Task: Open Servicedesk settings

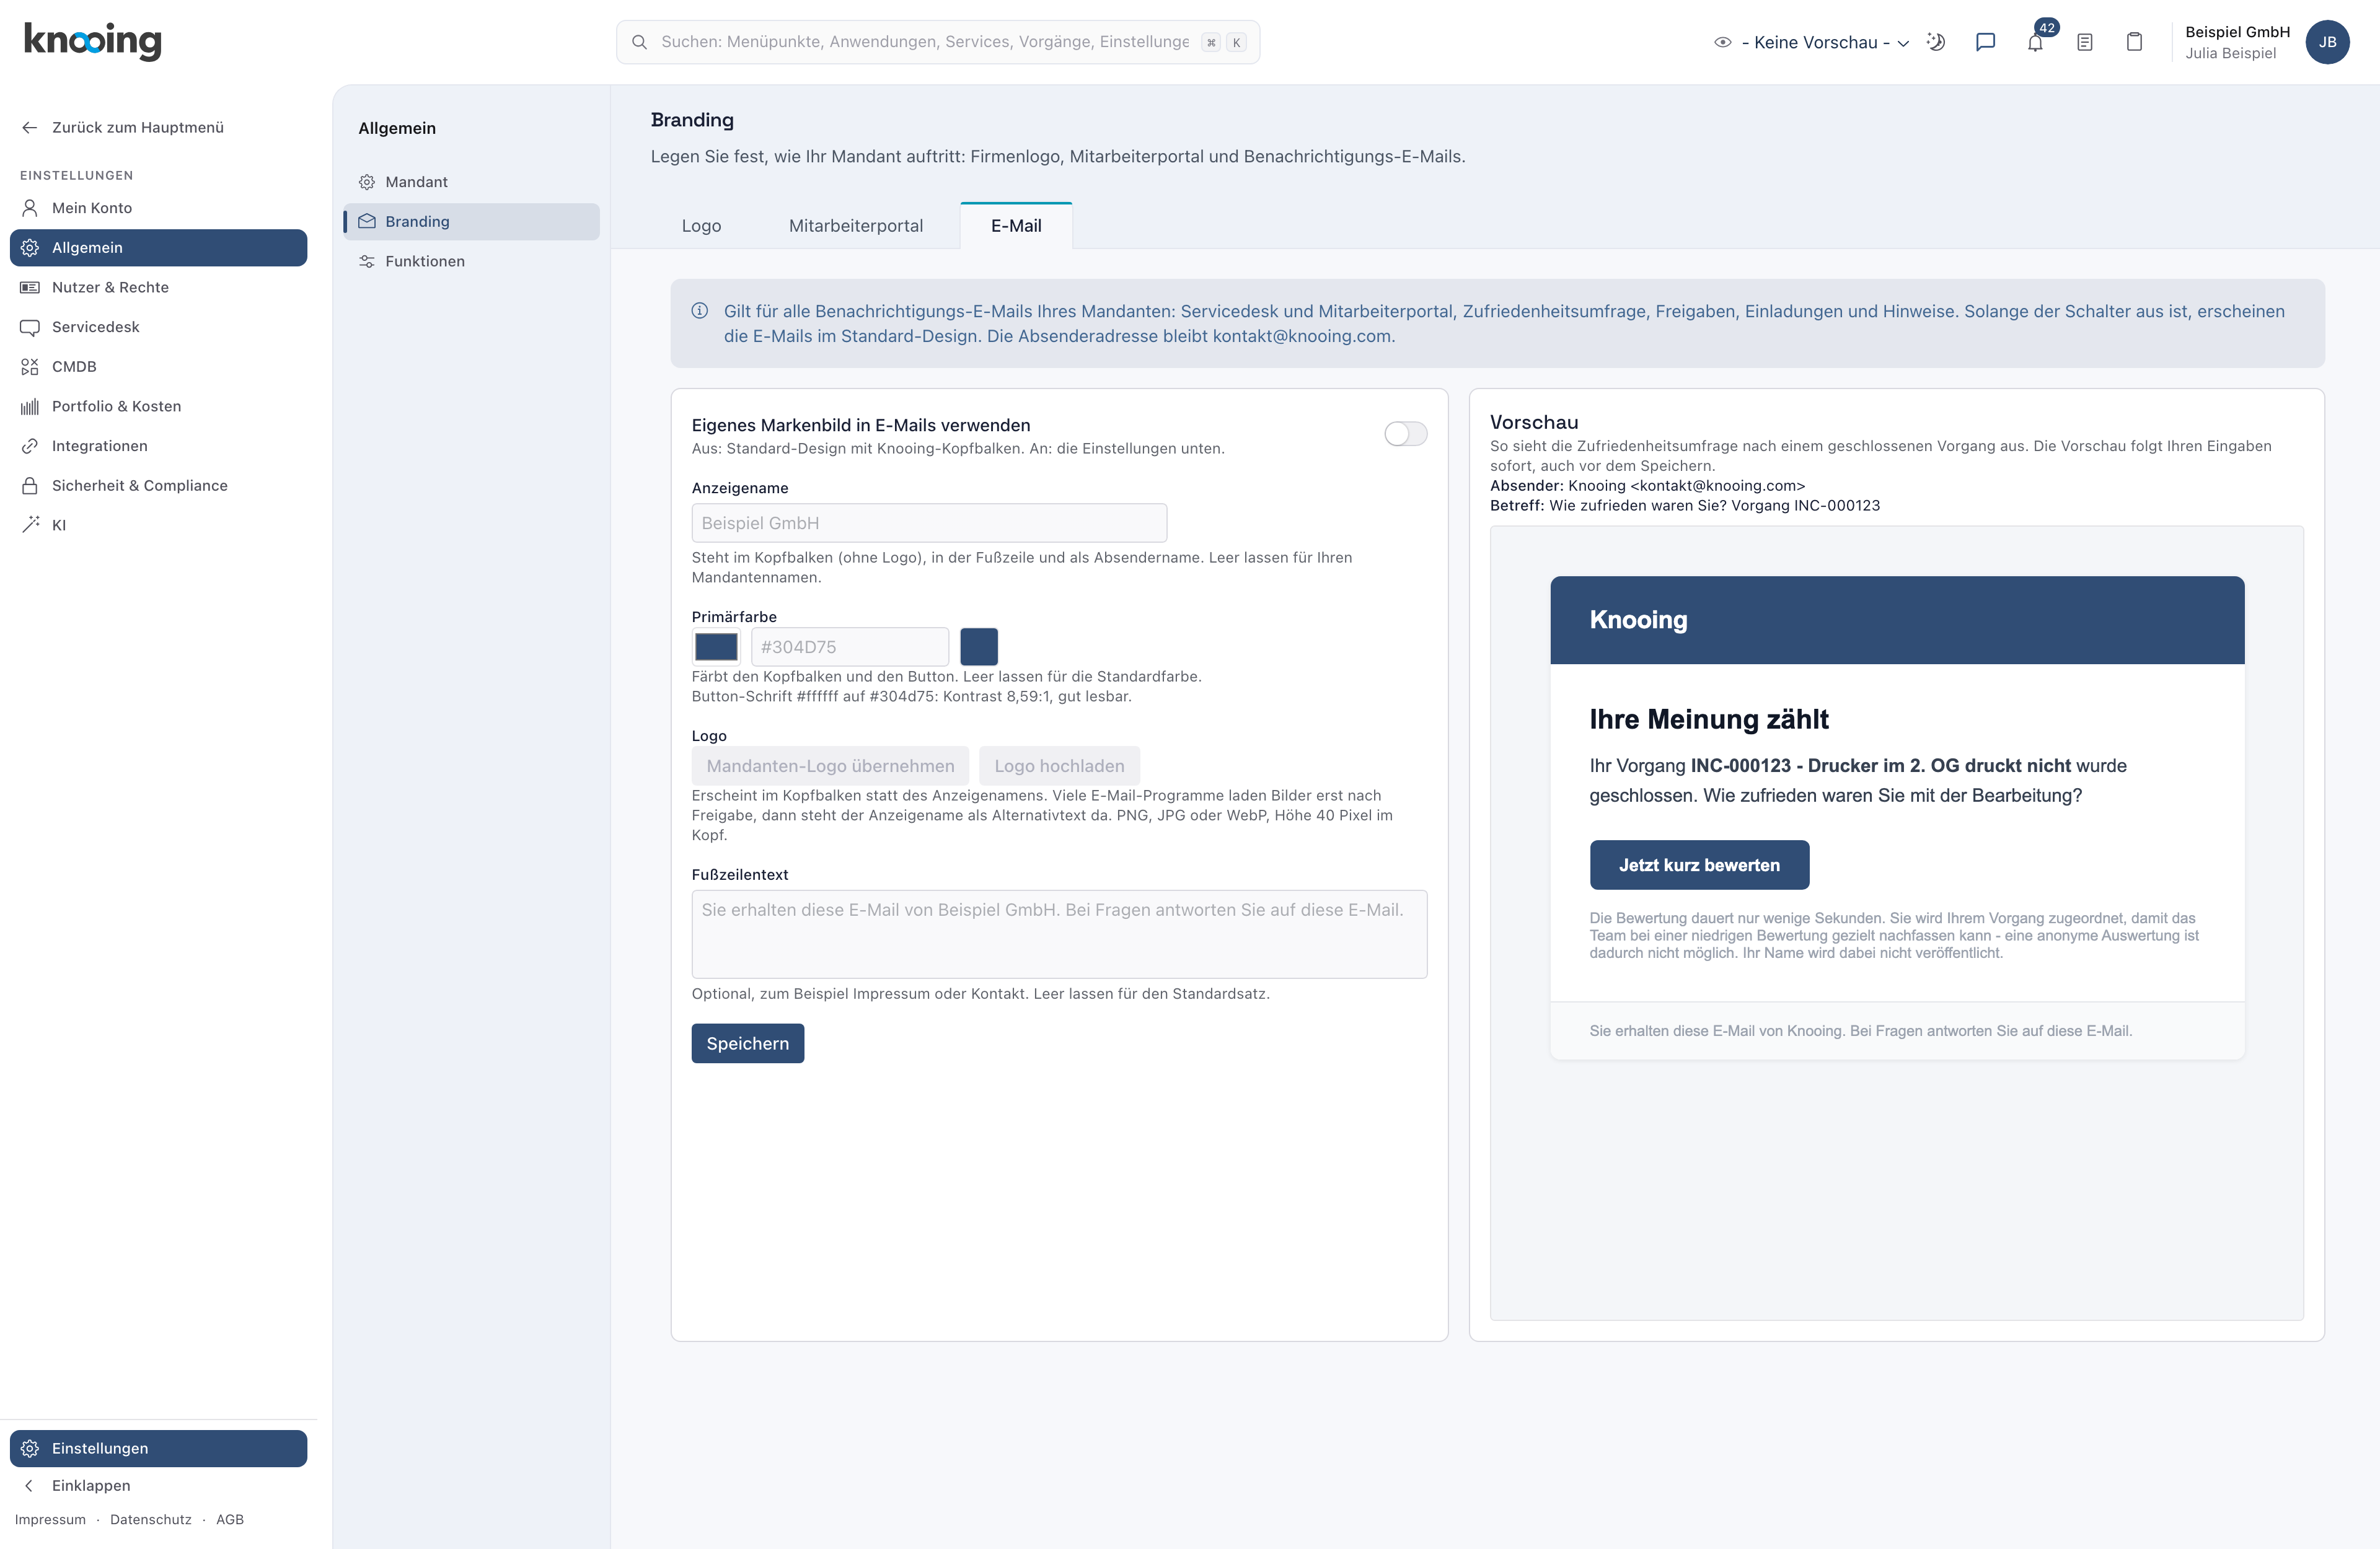Action: click(158, 327)
